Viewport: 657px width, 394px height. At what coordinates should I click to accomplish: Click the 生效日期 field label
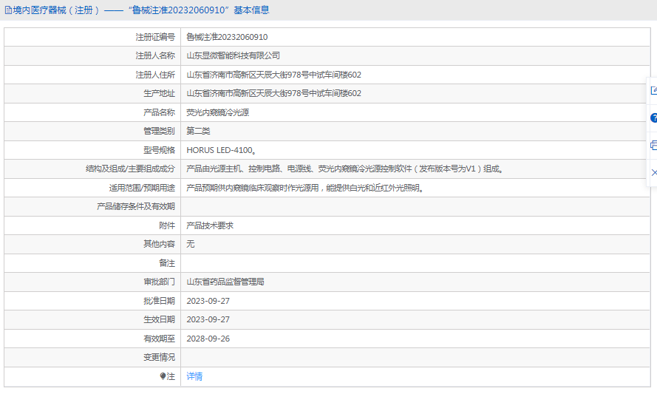(159, 320)
